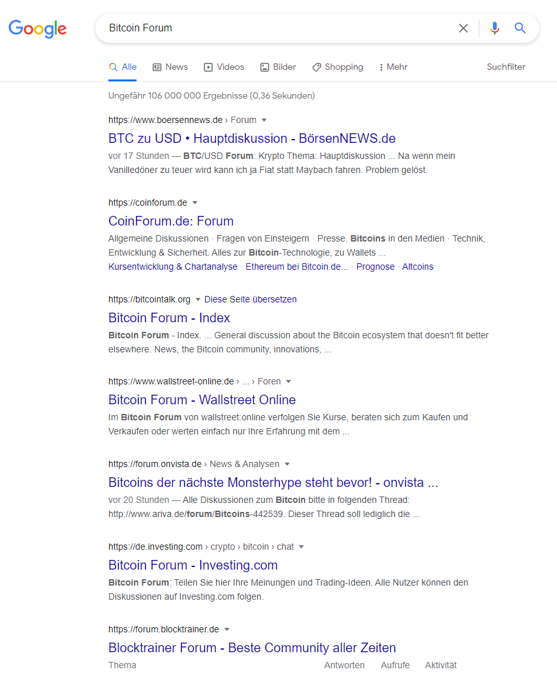This screenshot has width=557, height=674.
Task: Click the https://coinforum.de URL text
Action: coord(147,202)
